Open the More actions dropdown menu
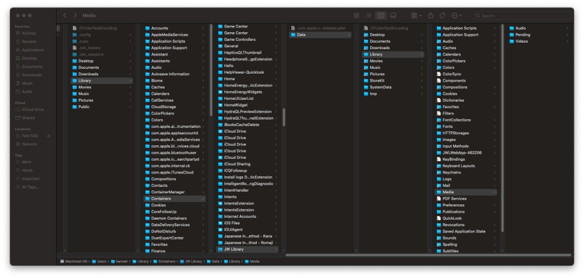584x278 pixels. [x=457, y=15]
